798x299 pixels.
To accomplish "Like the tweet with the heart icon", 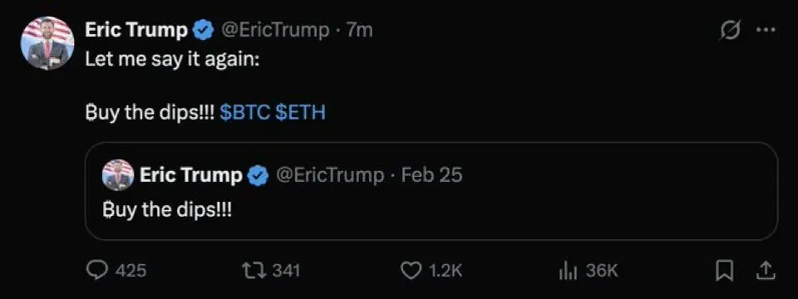I will 411,270.
